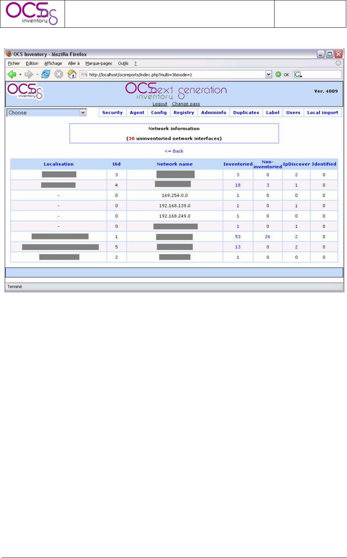The width and height of the screenshot is (347, 558).
Task: Open the IpDiscover 1 link for 192.168.139.0
Action: pos(296,206)
